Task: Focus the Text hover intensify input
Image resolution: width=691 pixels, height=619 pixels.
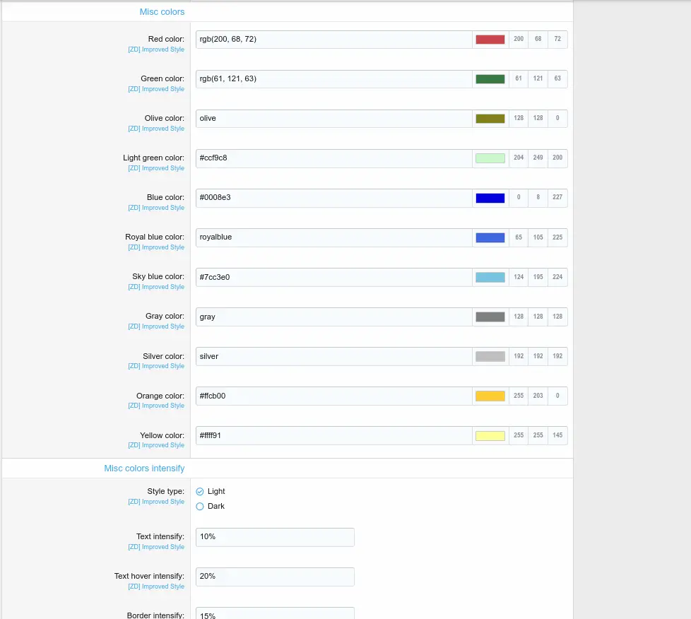Action: tap(275, 577)
